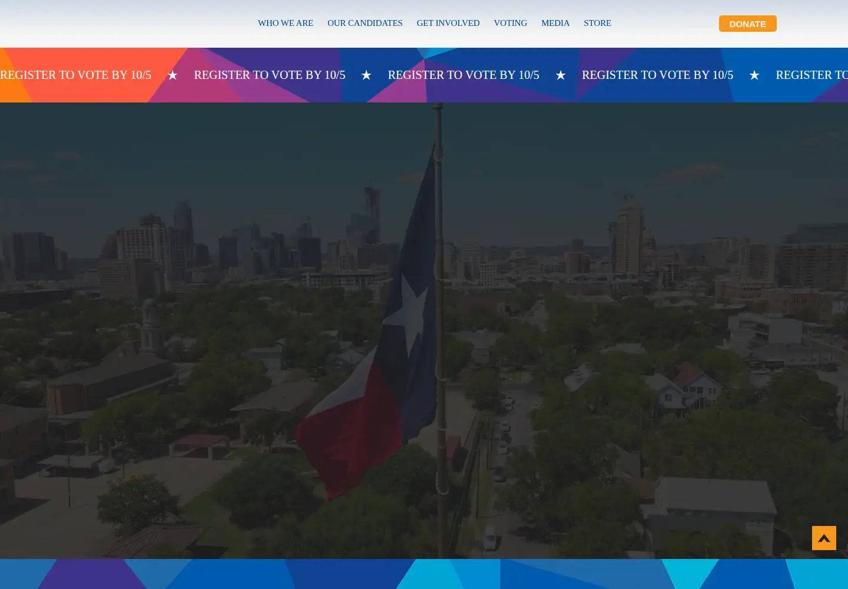Visit the STORE link

[597, 23]
